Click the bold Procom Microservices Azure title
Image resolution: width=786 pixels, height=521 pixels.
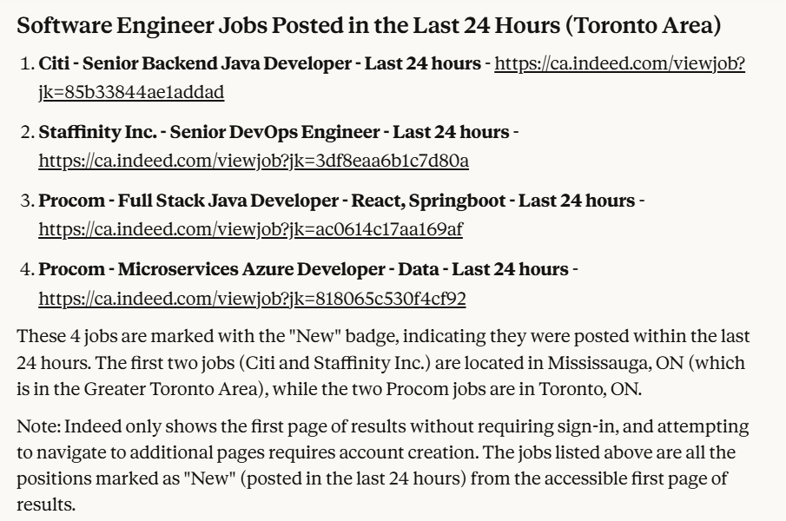(x=303, y=270)
